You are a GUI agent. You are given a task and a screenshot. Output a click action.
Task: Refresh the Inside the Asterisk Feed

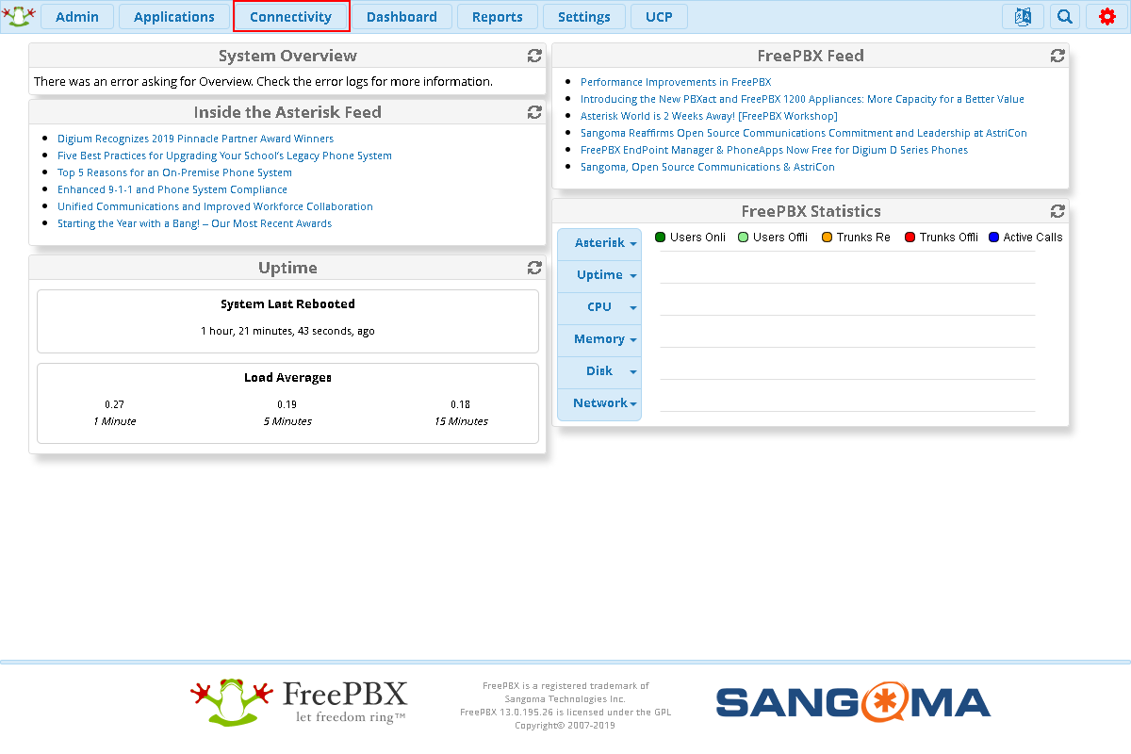click(534, 112)
